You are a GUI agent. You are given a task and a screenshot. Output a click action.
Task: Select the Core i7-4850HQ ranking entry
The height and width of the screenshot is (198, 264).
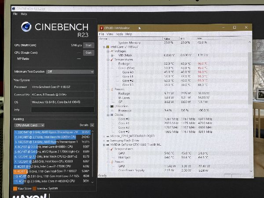(52, 181)
